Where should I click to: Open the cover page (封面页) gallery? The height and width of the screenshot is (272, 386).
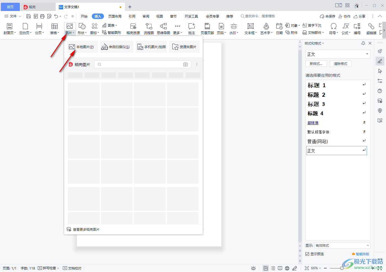tap(9, 29)
